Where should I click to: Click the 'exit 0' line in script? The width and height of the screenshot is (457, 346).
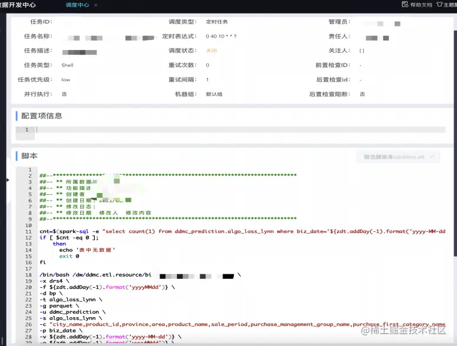(69, 257)
